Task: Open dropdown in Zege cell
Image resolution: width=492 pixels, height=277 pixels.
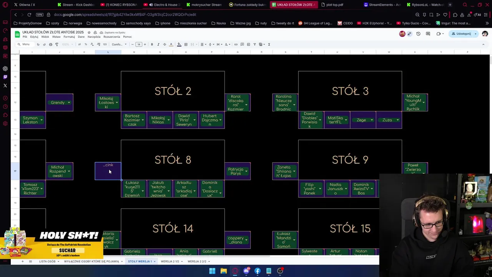Action: (x=372, y=120)
